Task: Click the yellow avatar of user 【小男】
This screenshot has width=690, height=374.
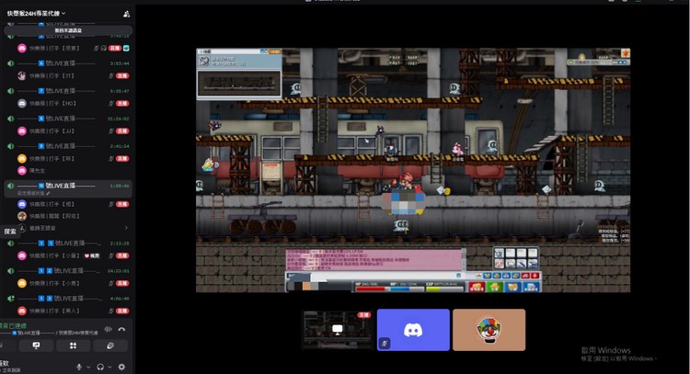Action: (x=21, y=283)
